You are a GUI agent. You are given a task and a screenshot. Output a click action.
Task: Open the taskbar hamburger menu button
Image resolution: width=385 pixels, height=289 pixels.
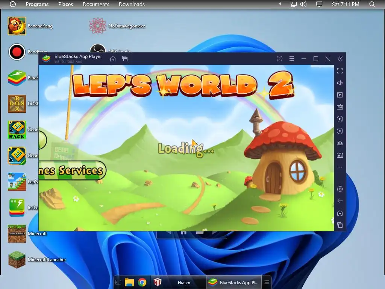(267, 282)
